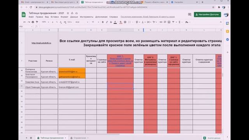Open vertical align options
Viewport: 249px width, 140px height.
click(x=143, y=22)
